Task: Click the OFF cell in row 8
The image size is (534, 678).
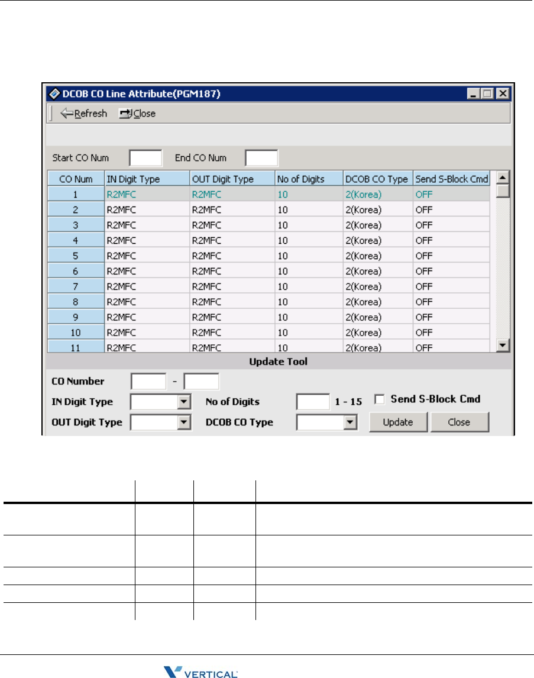Action: 451,302
